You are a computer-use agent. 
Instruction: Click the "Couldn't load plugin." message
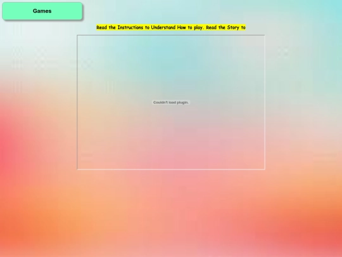click(x=171, y=102)
